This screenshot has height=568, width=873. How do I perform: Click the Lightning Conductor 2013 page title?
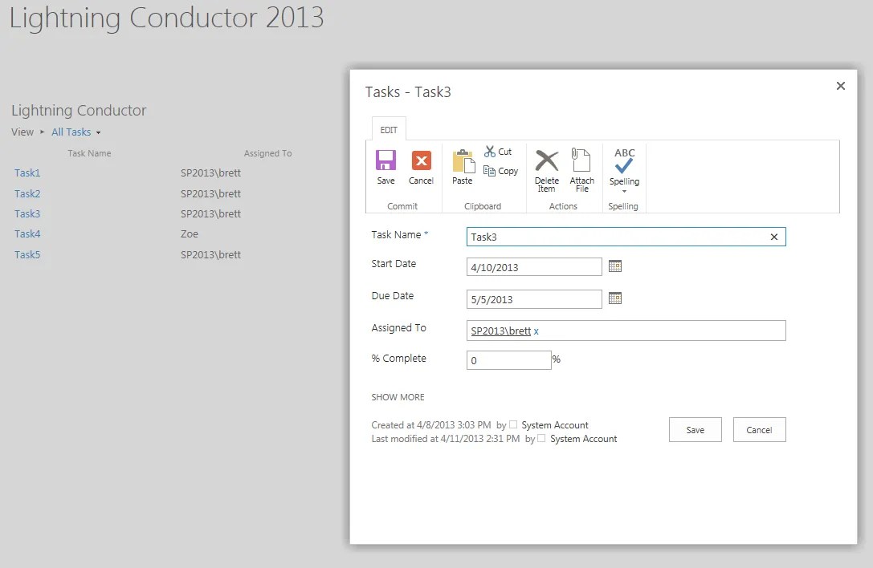[166, 18]
